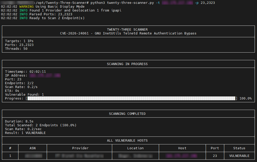Click the 'IP Address:' label

point(16,76)
